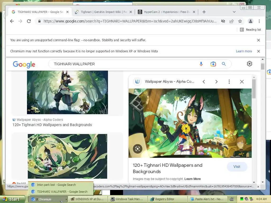
Task: Click the crossed-out eye tracking icon
Action: tap(223, 21)
